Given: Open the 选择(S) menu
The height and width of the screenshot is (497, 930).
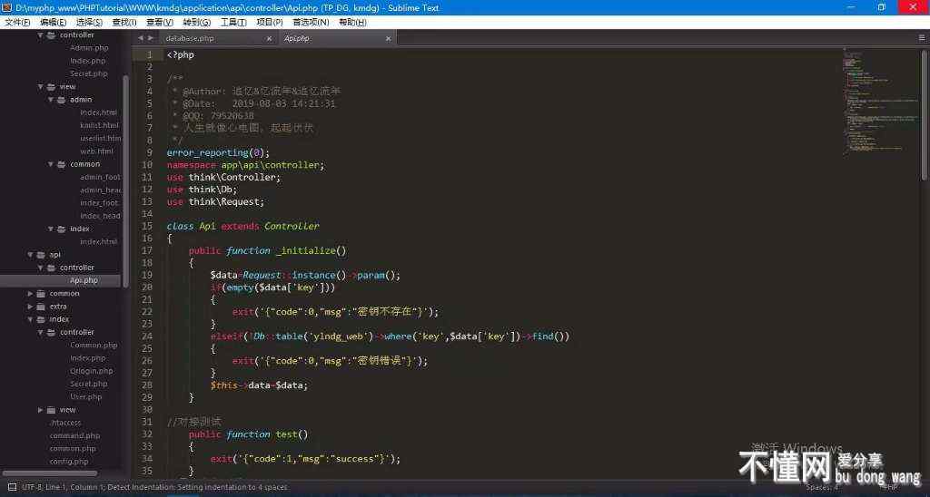Looking at the screenshot, I should (x=89, y=22).
